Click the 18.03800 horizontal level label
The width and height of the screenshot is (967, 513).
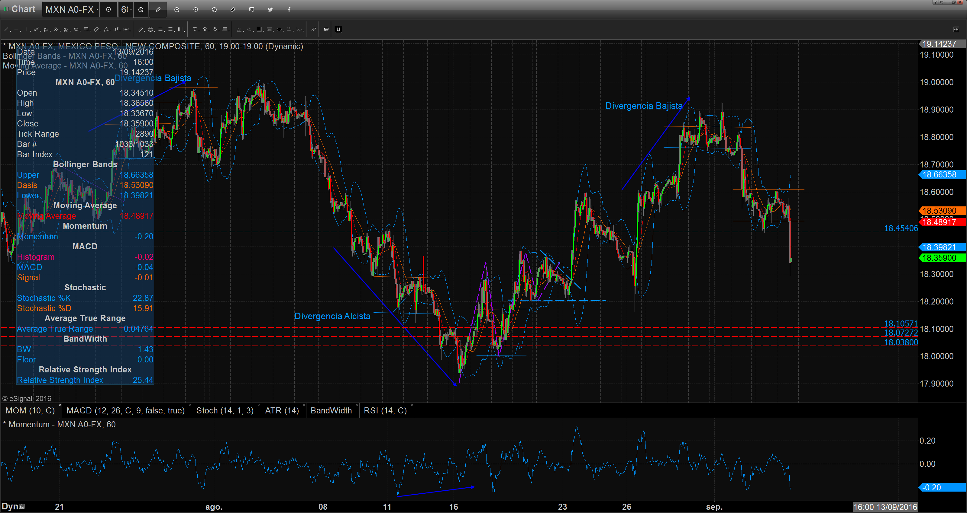(x=901, y=342)
